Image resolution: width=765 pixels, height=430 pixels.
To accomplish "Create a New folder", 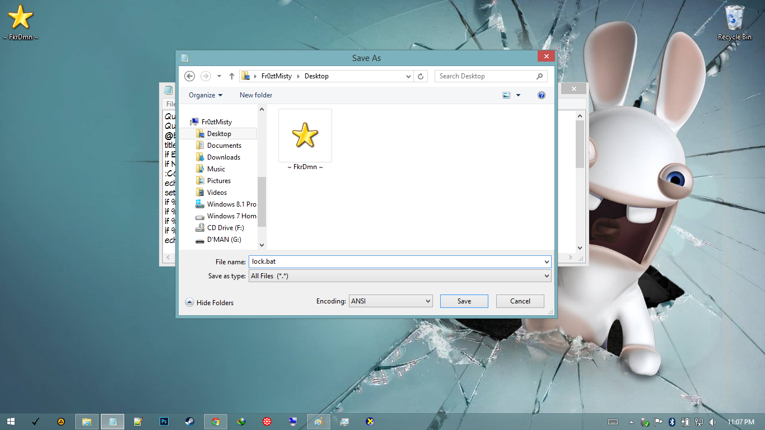I will pos(255,95).
